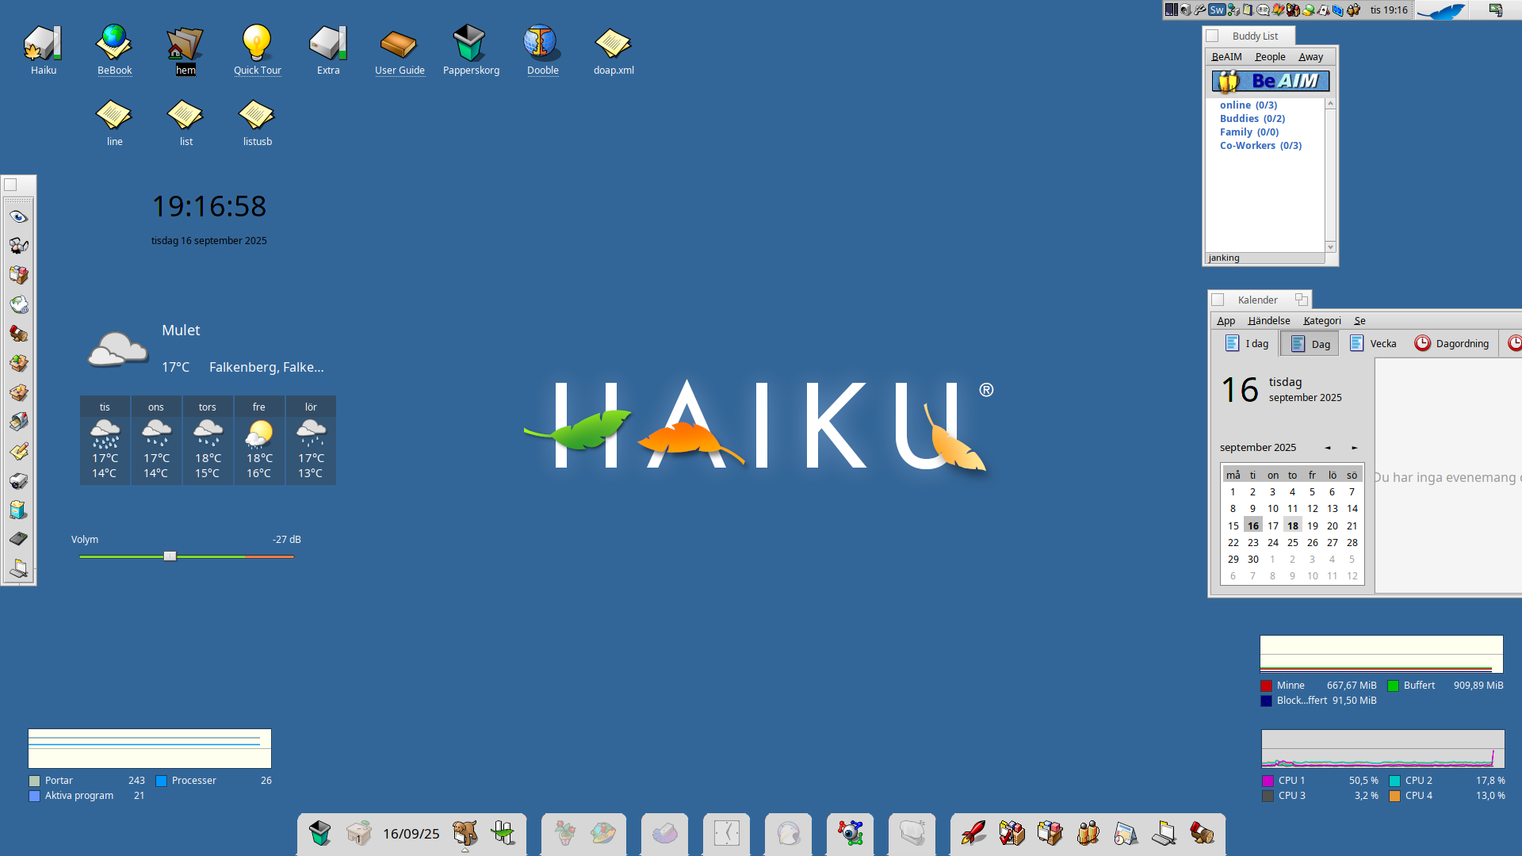Click the eye icon in left launcher
Screen dimensions: 1522x856
tap(19, 216)
